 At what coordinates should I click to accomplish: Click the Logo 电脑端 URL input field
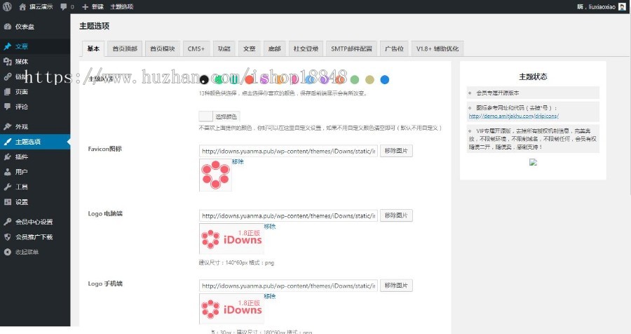click(x=288, y=215)
